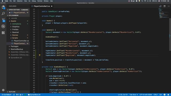The image size is (171, 96).
Task: Click the smiley feedback icon in status bar
Action: (165, 95)
